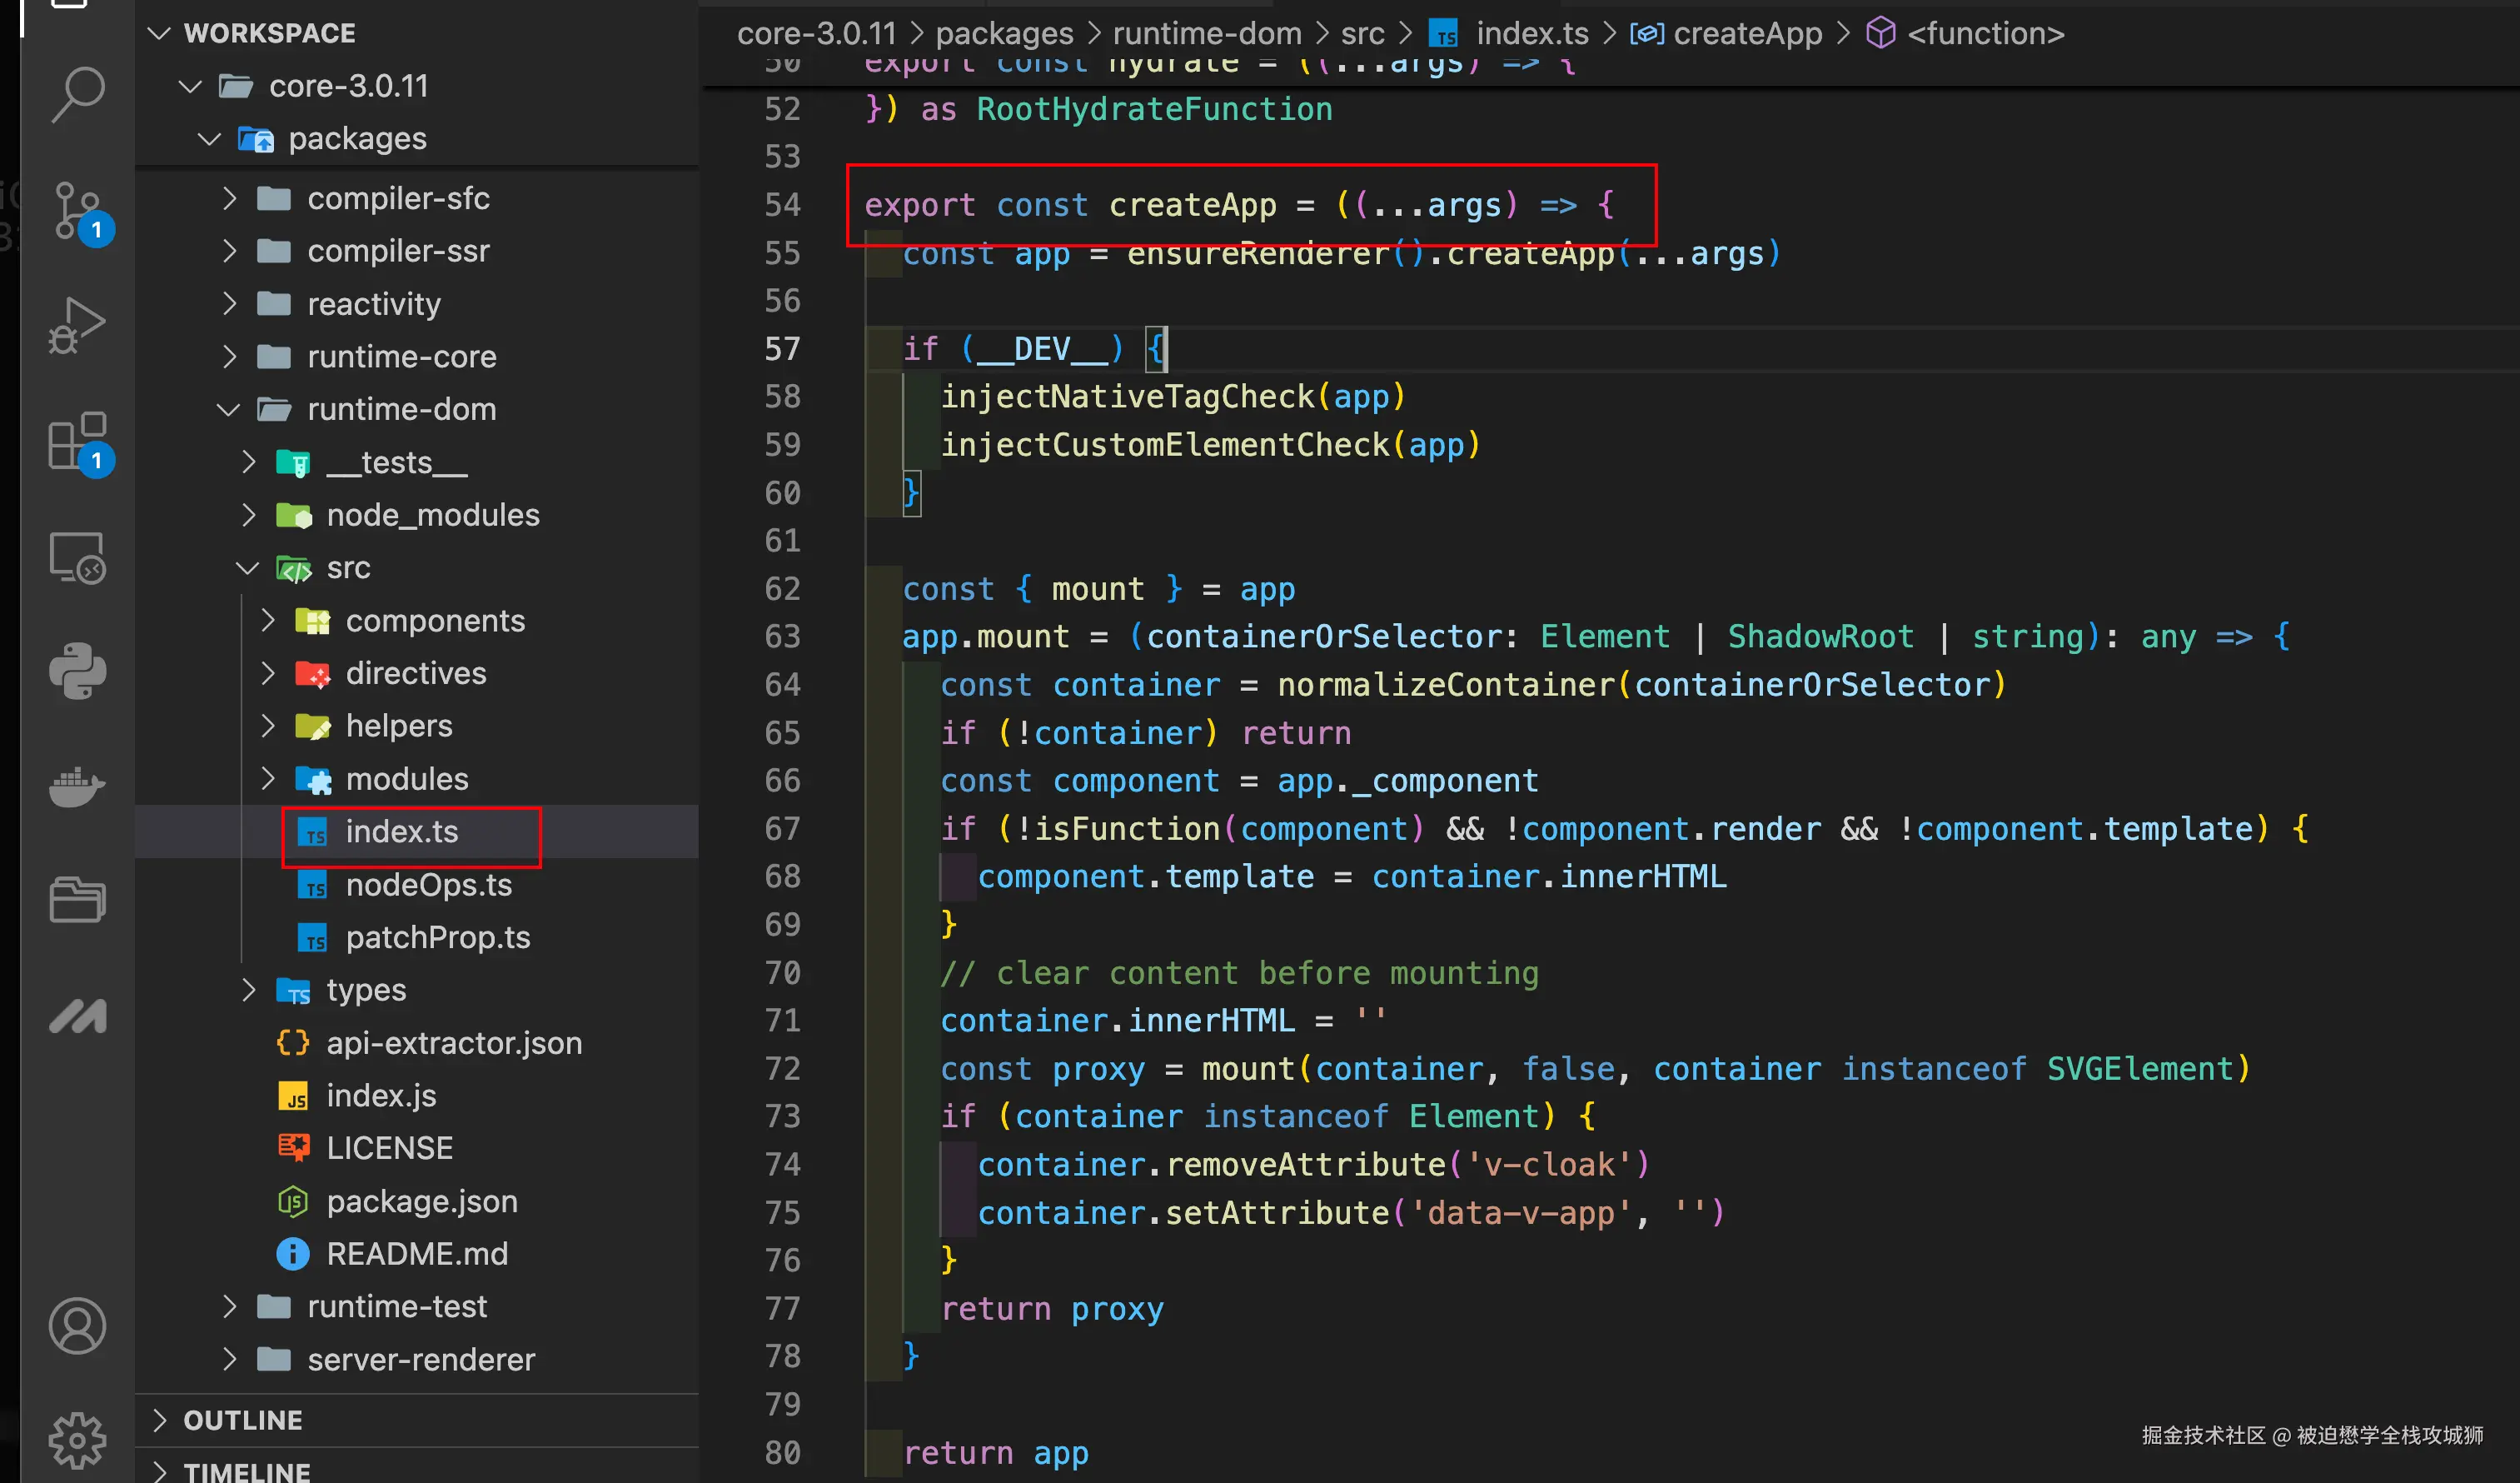This screenshot has height=1483, width=2520.
Task: Open the Accounts menu icon
Action: click(77, 1325)
